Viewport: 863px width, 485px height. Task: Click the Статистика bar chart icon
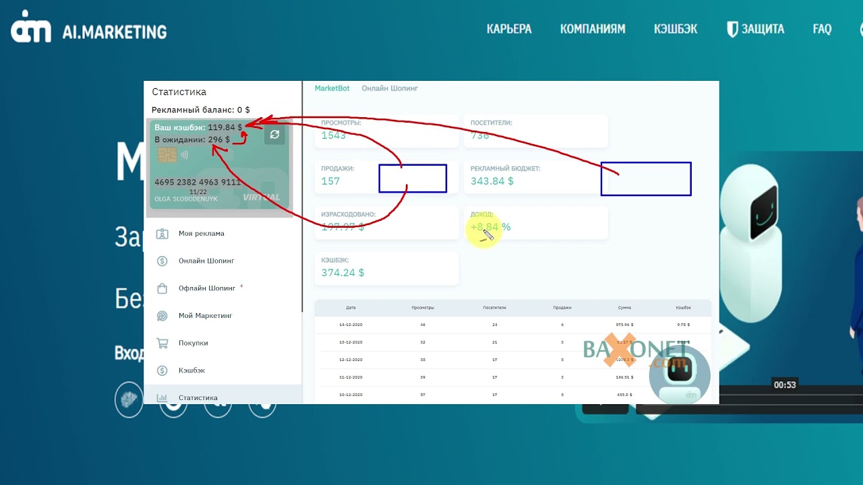point(162,397)
